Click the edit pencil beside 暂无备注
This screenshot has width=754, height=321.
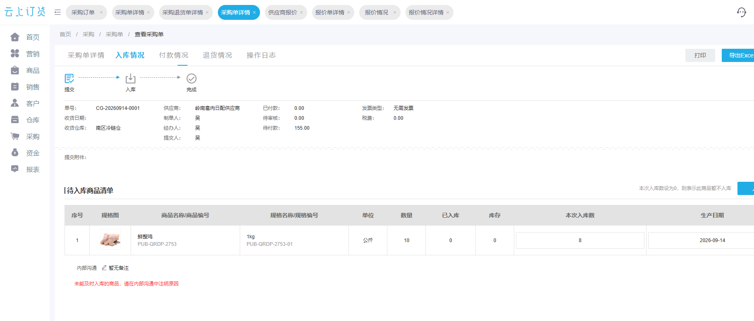coord(104,268)
